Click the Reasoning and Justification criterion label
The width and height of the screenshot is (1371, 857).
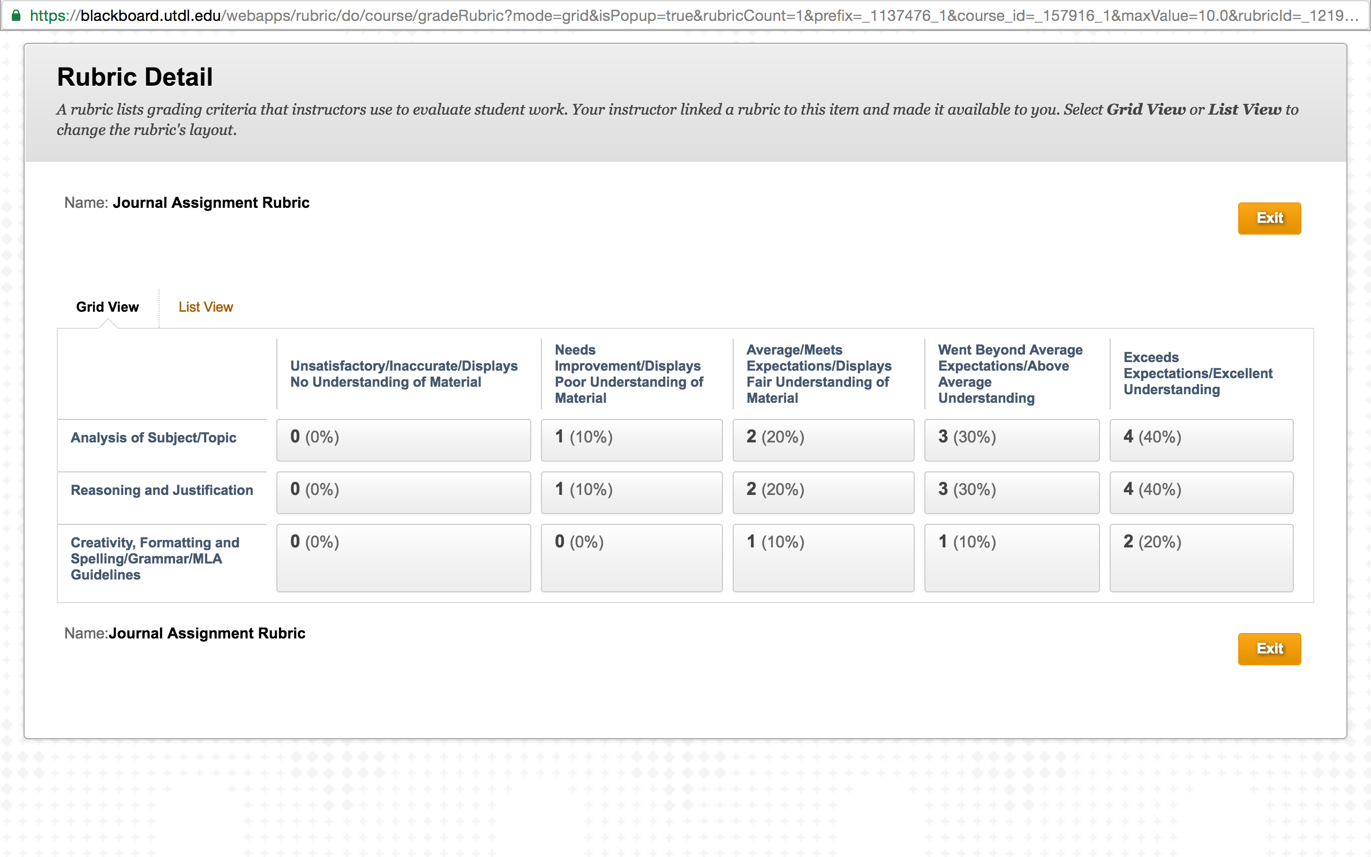(162, 490)
